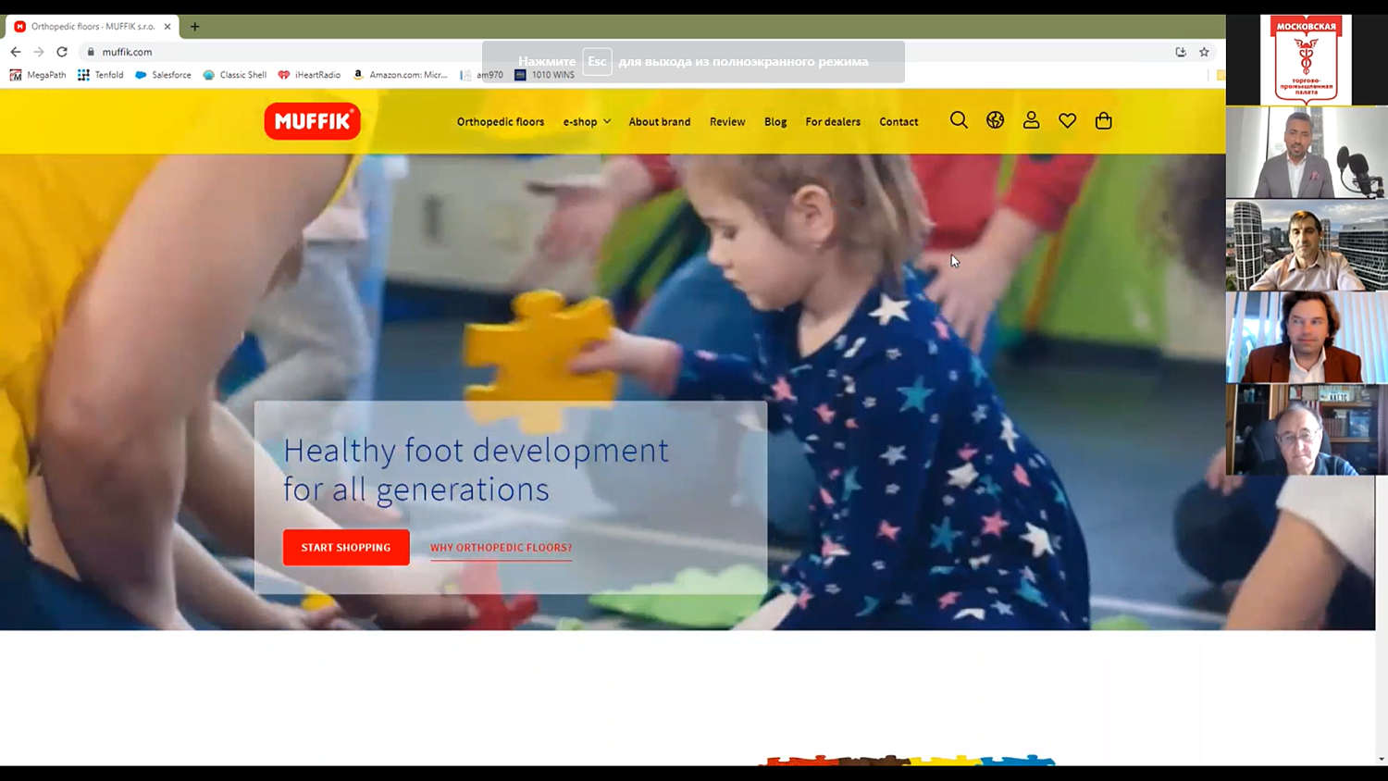Image resolution: width=1388 pixels, height=781 pixels.
Task: Open the shopping bag cart icon
Action: point(1103,120)
